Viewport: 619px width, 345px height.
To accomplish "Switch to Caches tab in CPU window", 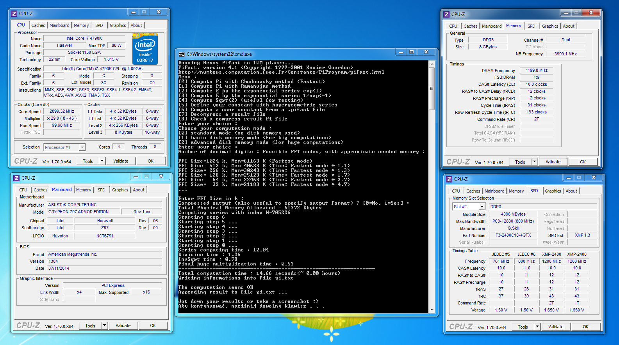I will (x=38, y=25).
